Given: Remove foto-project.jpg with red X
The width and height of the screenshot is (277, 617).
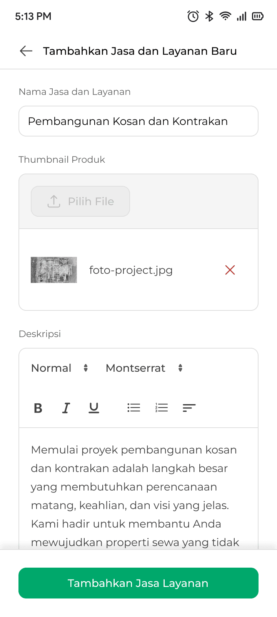Looking at the screenshot, I should click(x=230, y=270).
